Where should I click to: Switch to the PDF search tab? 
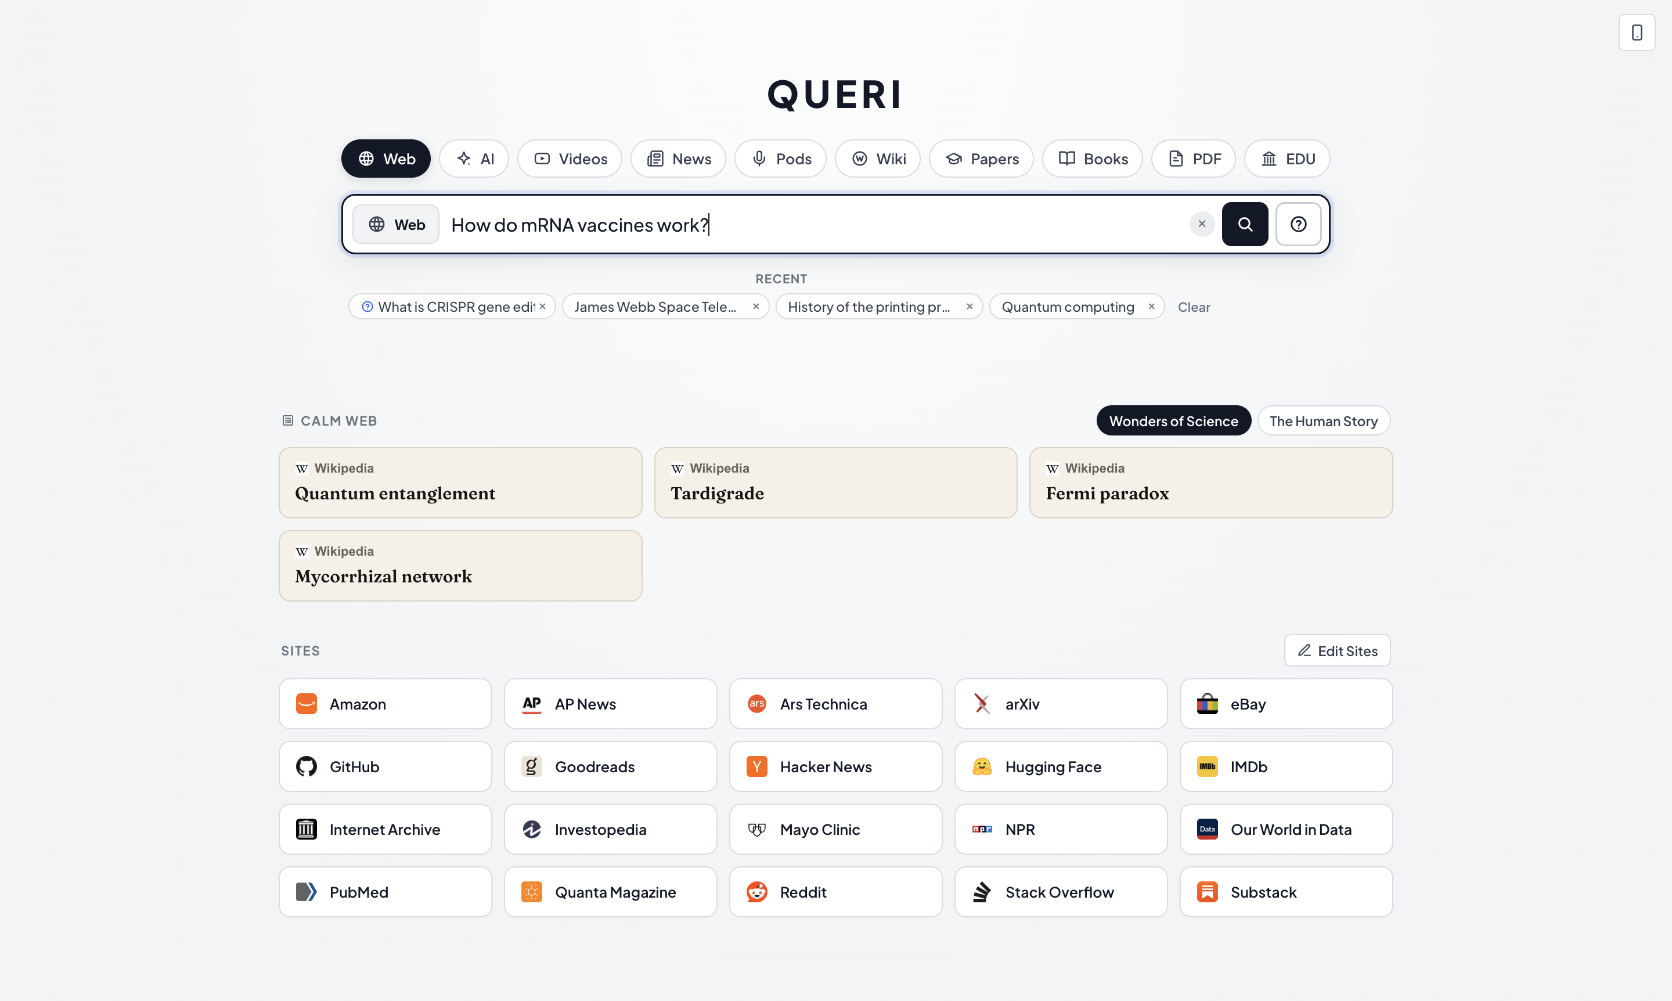pyautogui.click(x=1193, y=159)
